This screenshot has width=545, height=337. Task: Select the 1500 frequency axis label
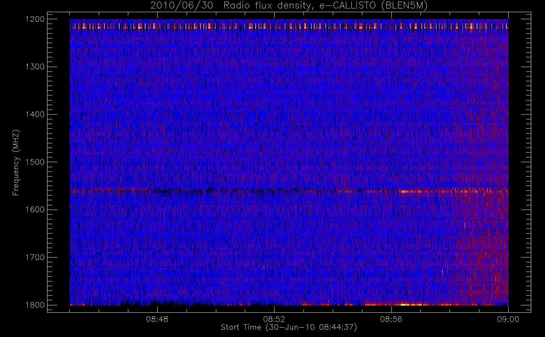35,162
